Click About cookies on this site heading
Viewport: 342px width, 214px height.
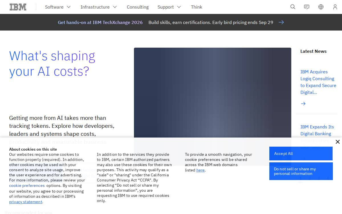click(33, 149)
